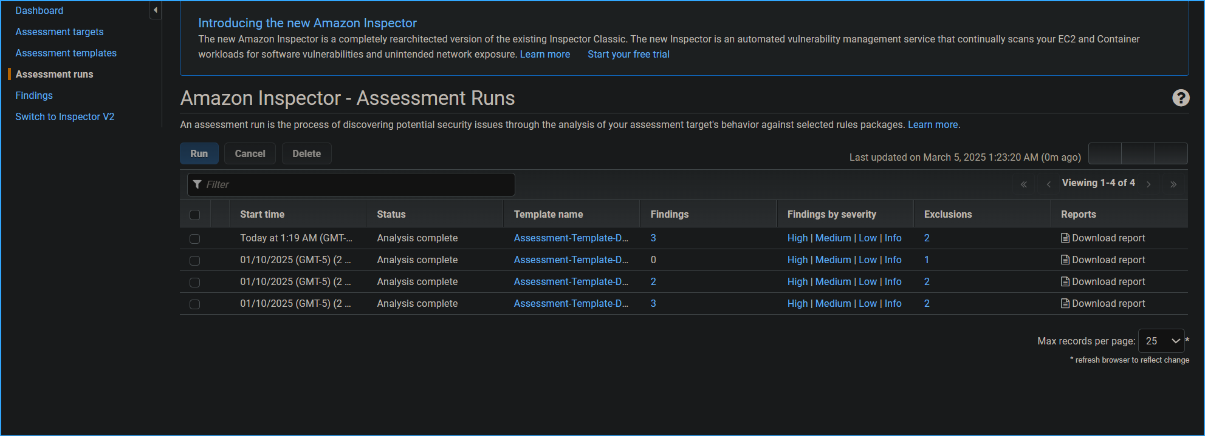Click Analysis complete status of Today's run
This screenshot has height=436, width=1205.
(417, 238)
